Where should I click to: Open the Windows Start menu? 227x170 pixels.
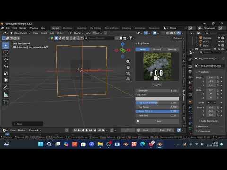coord(41,144)
